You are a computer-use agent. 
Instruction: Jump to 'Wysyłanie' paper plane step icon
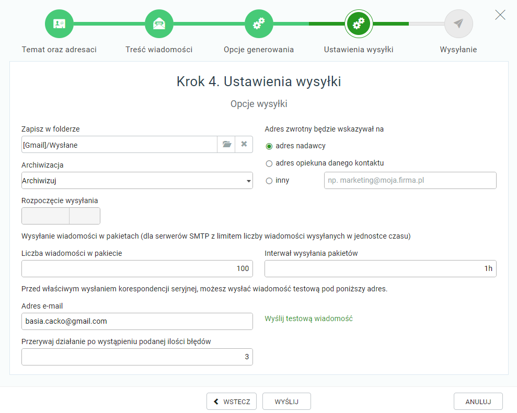[458, 23]
